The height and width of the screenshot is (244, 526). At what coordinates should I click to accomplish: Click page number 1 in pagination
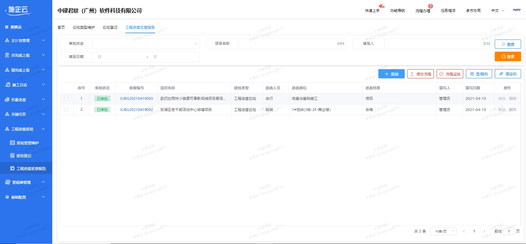click(474, 231)
